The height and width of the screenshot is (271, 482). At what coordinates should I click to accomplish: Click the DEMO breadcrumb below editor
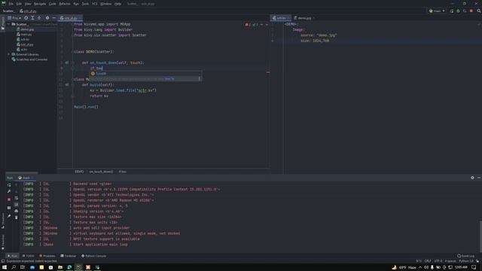(79, 172)
